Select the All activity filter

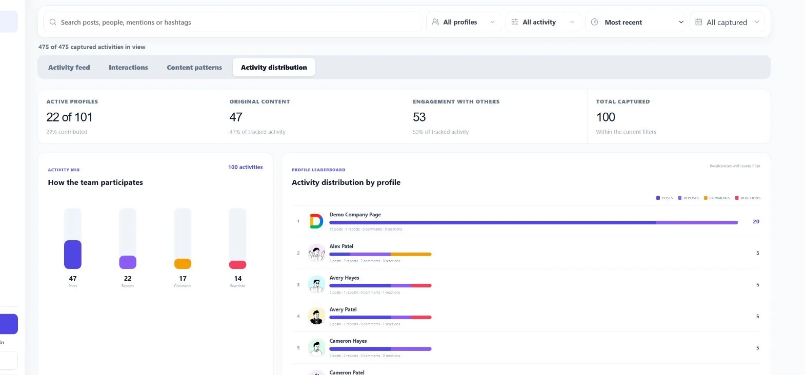pos(544,22)
